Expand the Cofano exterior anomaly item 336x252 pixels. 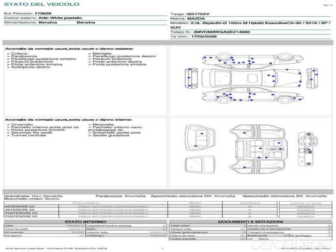19,54
